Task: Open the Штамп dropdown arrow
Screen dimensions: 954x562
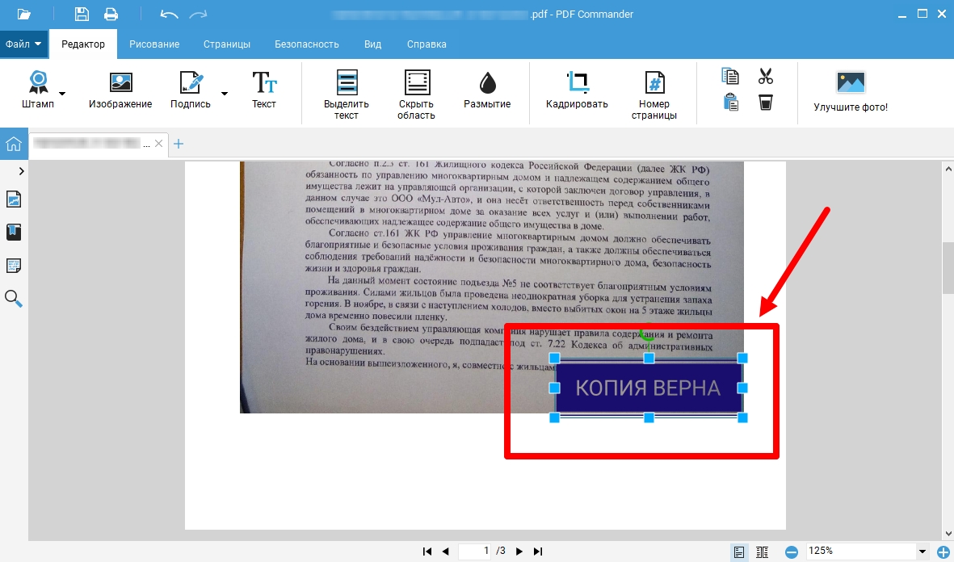Action: point(62,94)
